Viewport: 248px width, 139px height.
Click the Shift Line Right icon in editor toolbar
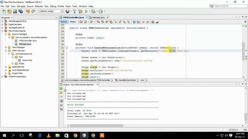pos(138,22)
